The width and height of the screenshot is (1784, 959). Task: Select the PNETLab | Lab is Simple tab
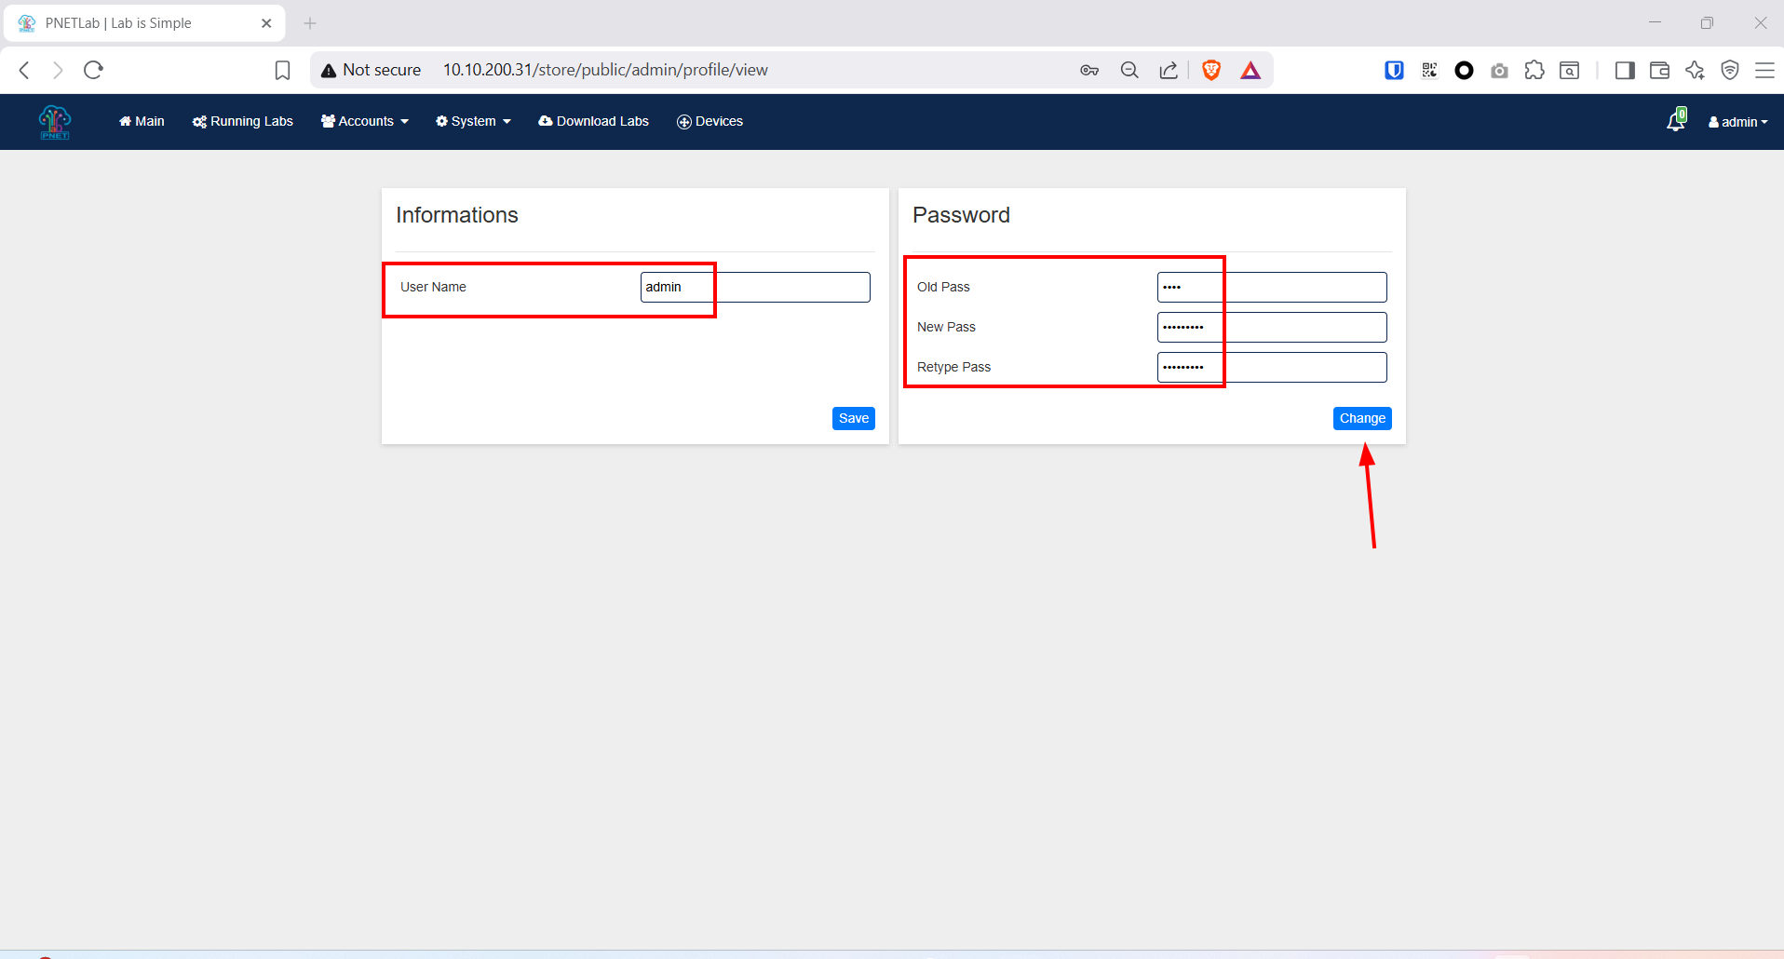[x=144, y=23]
